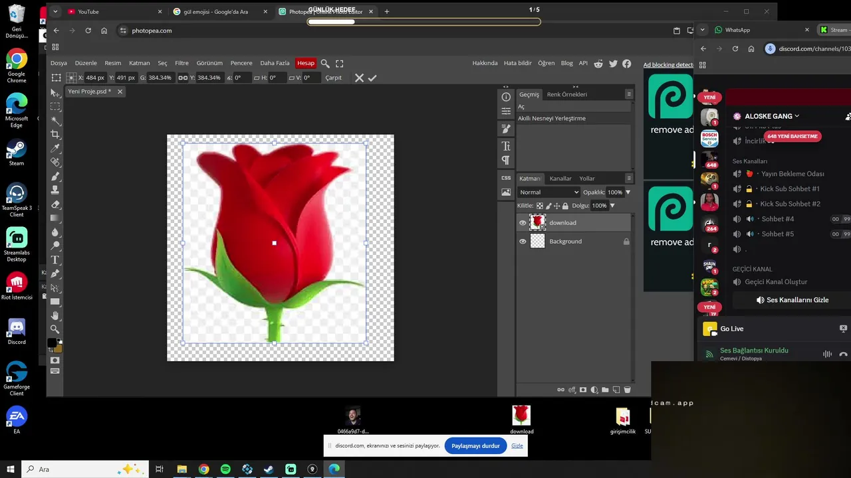
Task: Select the Brush tool
Action: tap(55, 177)
